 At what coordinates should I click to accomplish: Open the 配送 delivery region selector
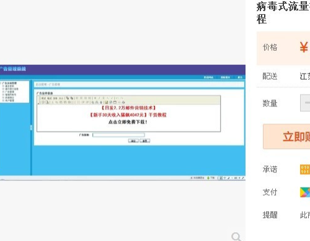click(305, 77)
